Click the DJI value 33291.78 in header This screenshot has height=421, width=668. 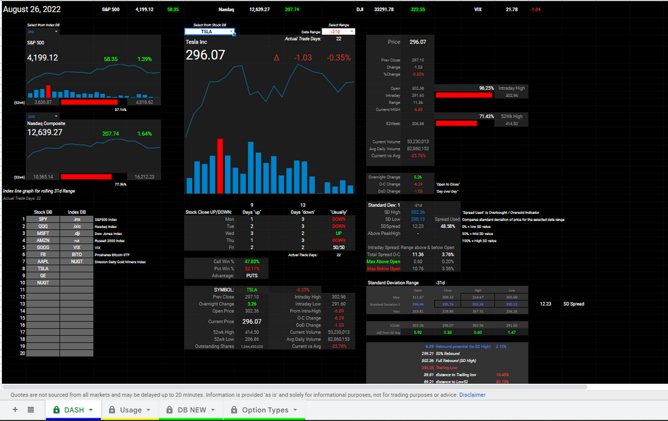coord(384,9)
